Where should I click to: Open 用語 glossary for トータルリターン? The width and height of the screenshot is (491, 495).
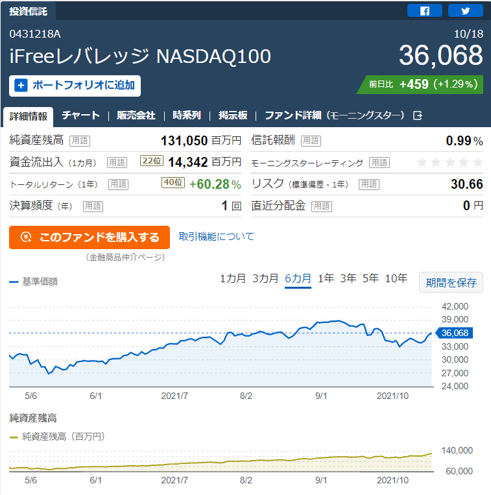coord(118,184)
